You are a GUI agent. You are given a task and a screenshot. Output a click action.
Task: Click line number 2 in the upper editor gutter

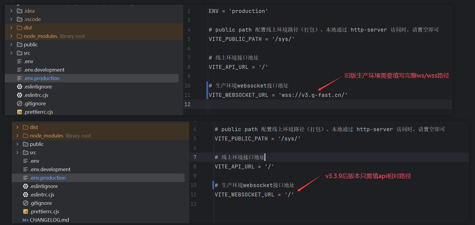coord(189,11)
